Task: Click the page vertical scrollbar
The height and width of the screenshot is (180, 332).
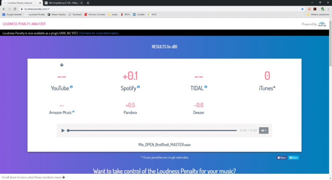Action: tap(330, 43)
